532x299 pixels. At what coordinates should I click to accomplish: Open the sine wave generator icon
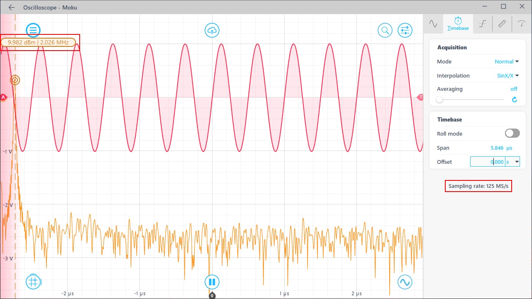405,282
